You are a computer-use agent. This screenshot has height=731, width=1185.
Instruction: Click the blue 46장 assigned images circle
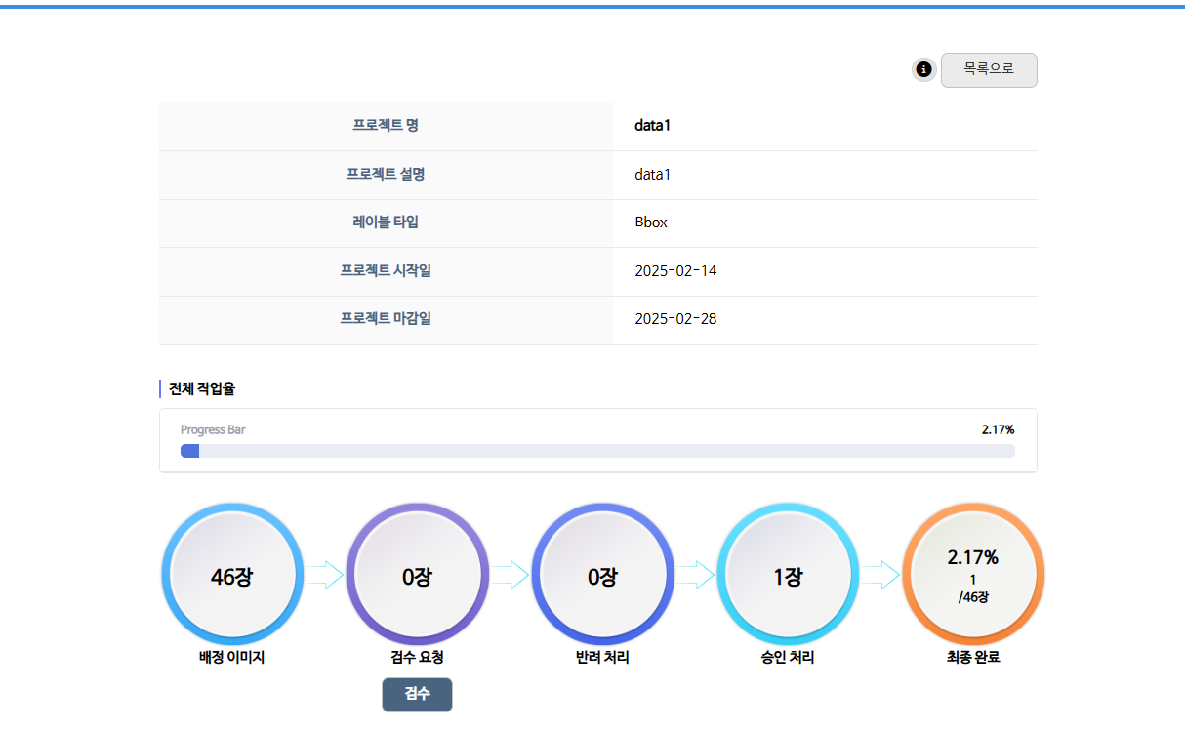coord(231,575)
